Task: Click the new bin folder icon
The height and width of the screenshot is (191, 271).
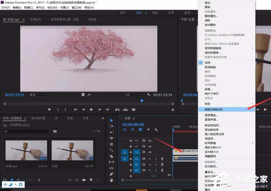Action: tap(84, 180)
